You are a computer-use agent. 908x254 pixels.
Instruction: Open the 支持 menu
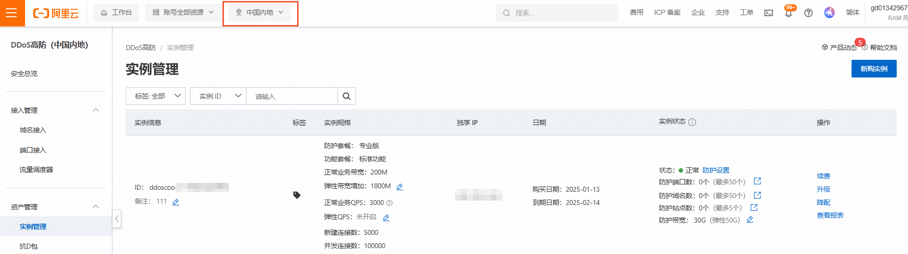tap(722, 13)
